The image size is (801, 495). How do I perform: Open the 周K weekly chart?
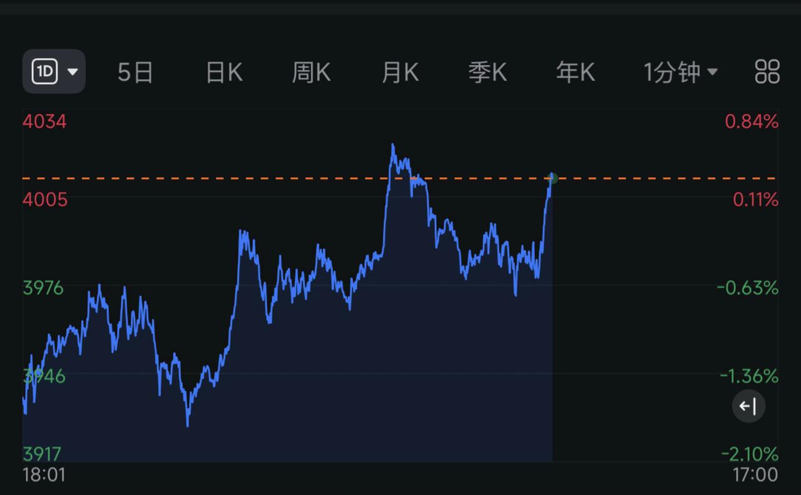tap(312, 71)
